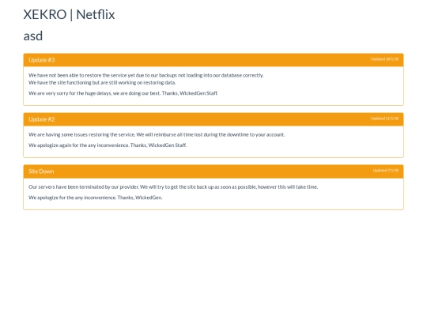Viewport: 427px width, 320px height.
Task: Click the "Update #2" panel title
Action: [42, 119]
